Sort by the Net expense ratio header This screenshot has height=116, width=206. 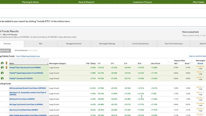click(x=176, y=63)
